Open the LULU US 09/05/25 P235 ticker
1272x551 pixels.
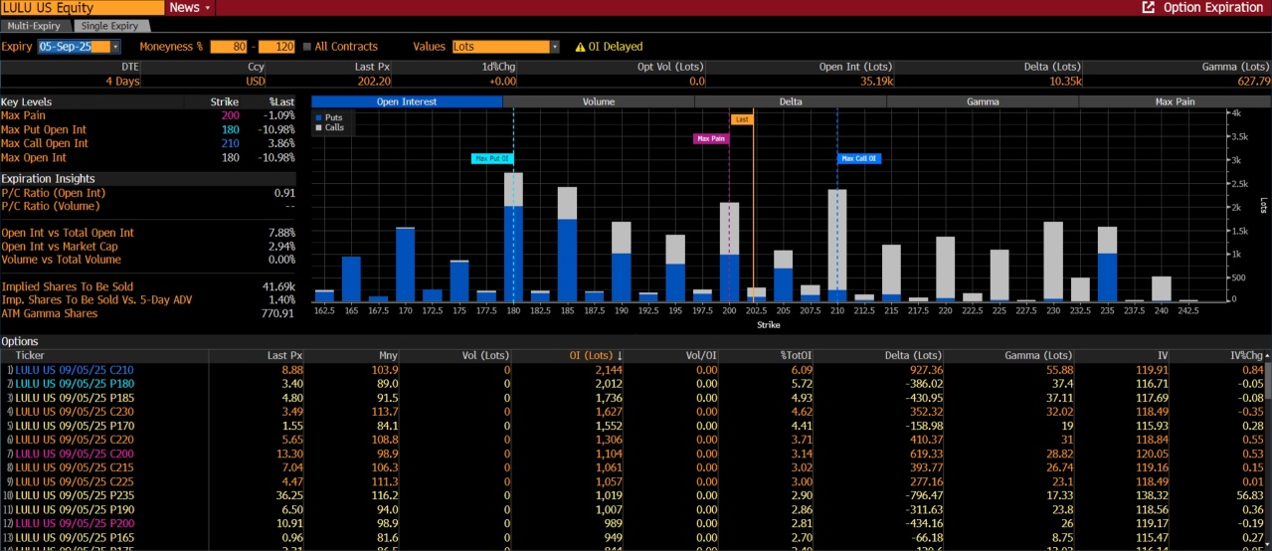(75, 494)
